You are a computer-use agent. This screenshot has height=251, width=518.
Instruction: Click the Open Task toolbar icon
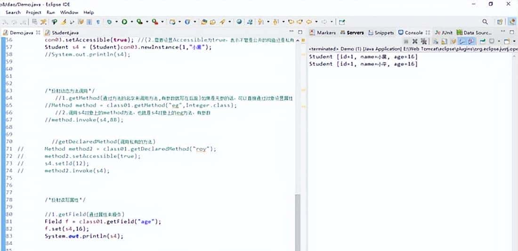coord(212,22)
